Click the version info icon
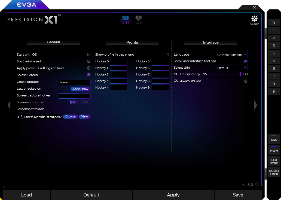 pos(257,184)
